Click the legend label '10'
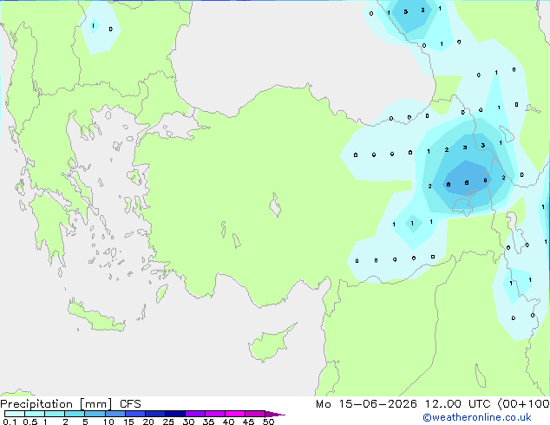 pyautogui.click(x=108, y=422)
